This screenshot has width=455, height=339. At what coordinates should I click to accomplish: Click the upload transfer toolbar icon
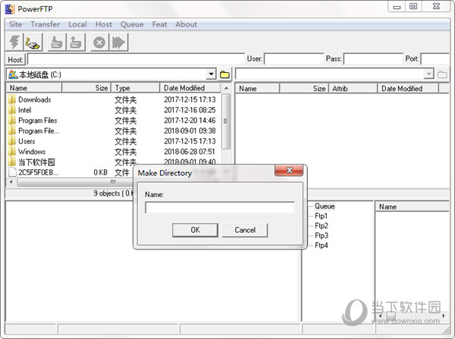[76, 42]
